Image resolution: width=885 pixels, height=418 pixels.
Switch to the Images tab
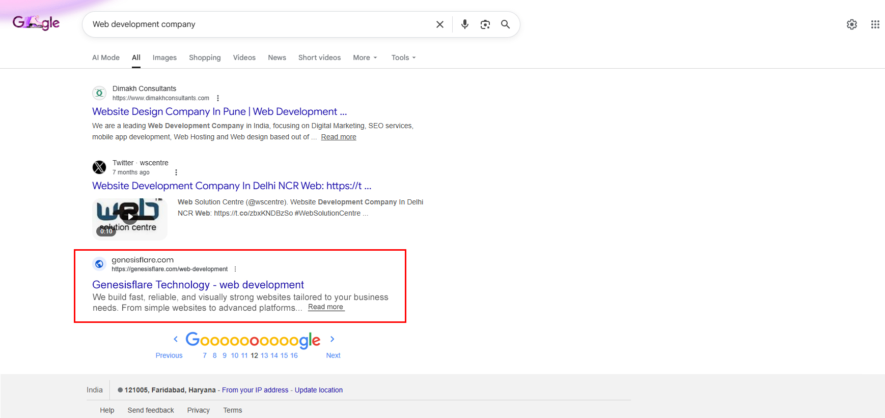point(164,57)
